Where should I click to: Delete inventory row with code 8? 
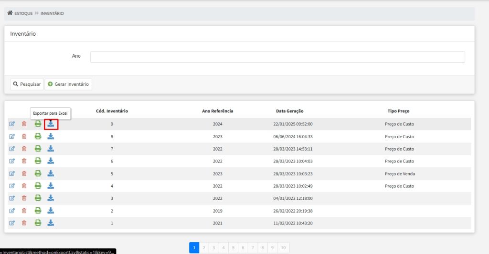tap(24, 136)
